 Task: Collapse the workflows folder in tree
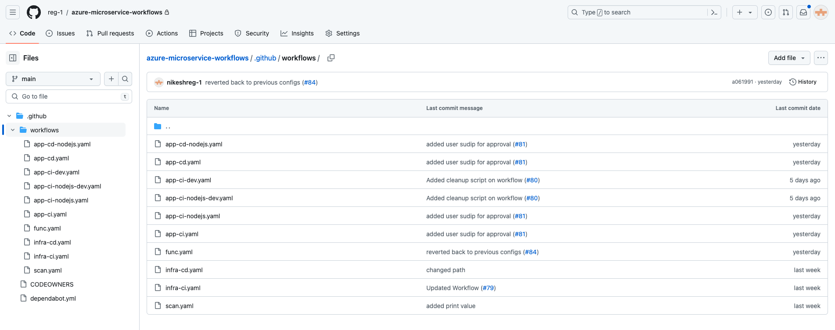(13, 130)
